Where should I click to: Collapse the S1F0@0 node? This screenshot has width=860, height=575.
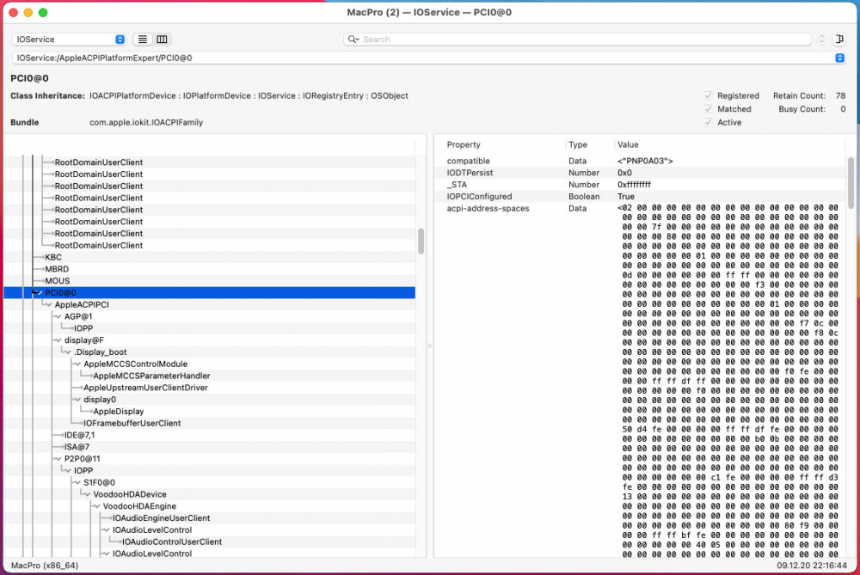tap(77, 482)
